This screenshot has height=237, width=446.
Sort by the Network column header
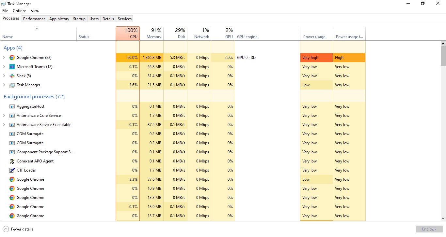(199, 34)
